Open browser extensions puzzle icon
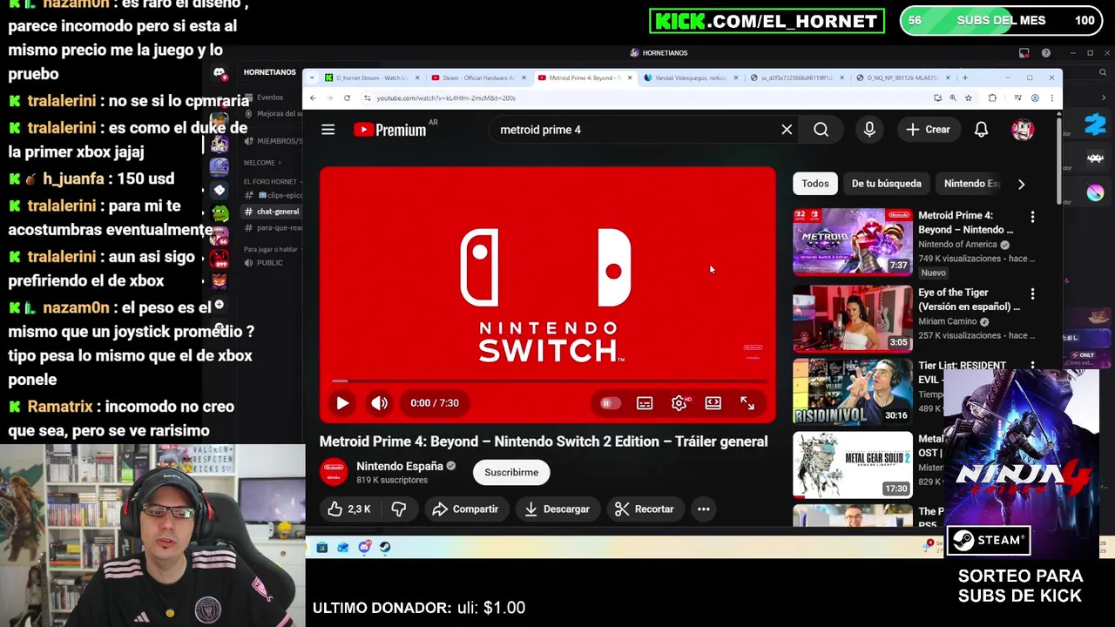This screenshot has width=1115, height=627. pyautogui.click(x=992, y=98)
